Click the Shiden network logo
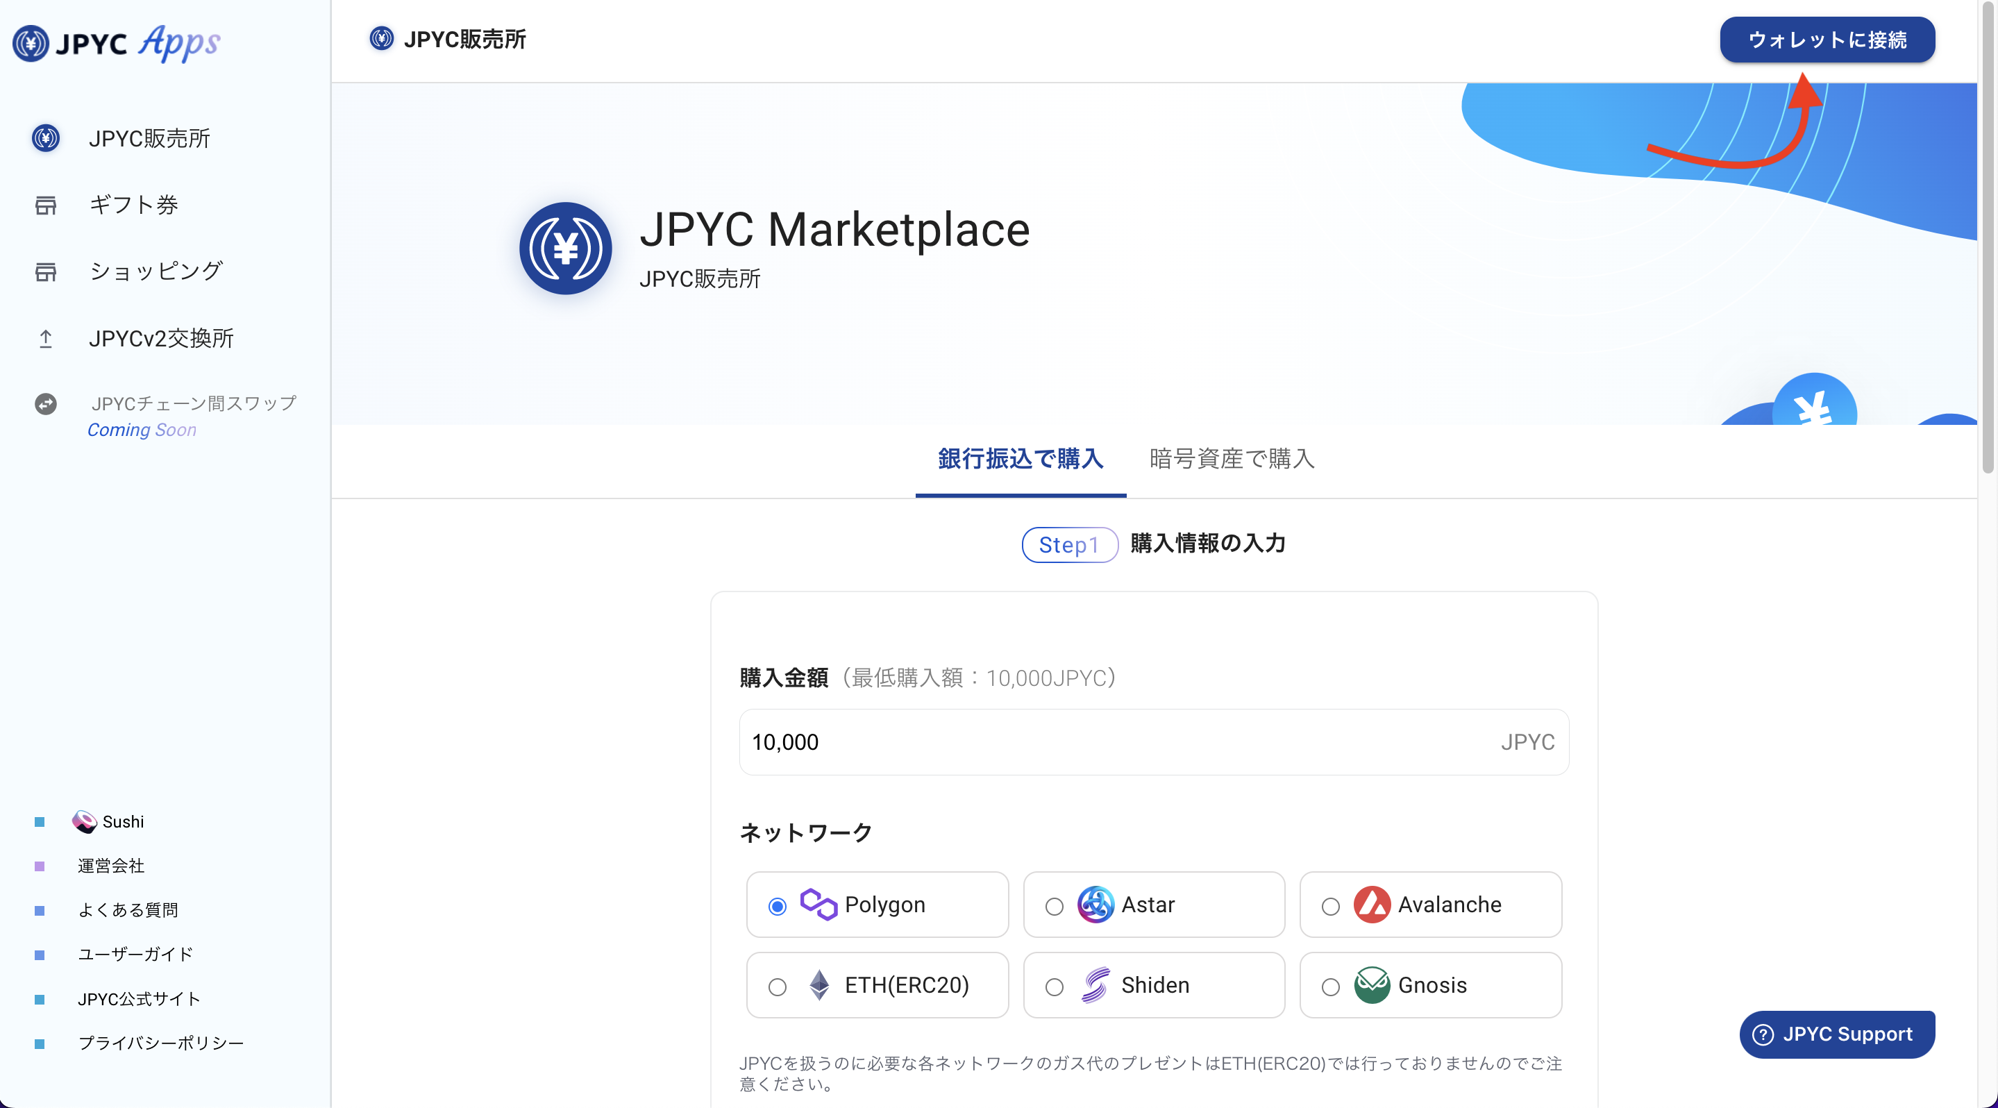This screenshot has height=1108, width=1998. click(1095, 986)
